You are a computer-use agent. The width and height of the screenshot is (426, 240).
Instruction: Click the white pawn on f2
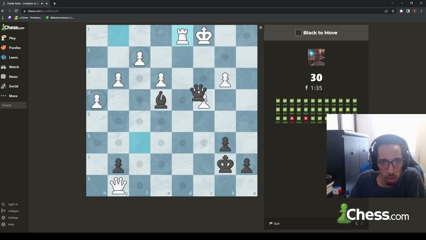(x=140, y=58)
